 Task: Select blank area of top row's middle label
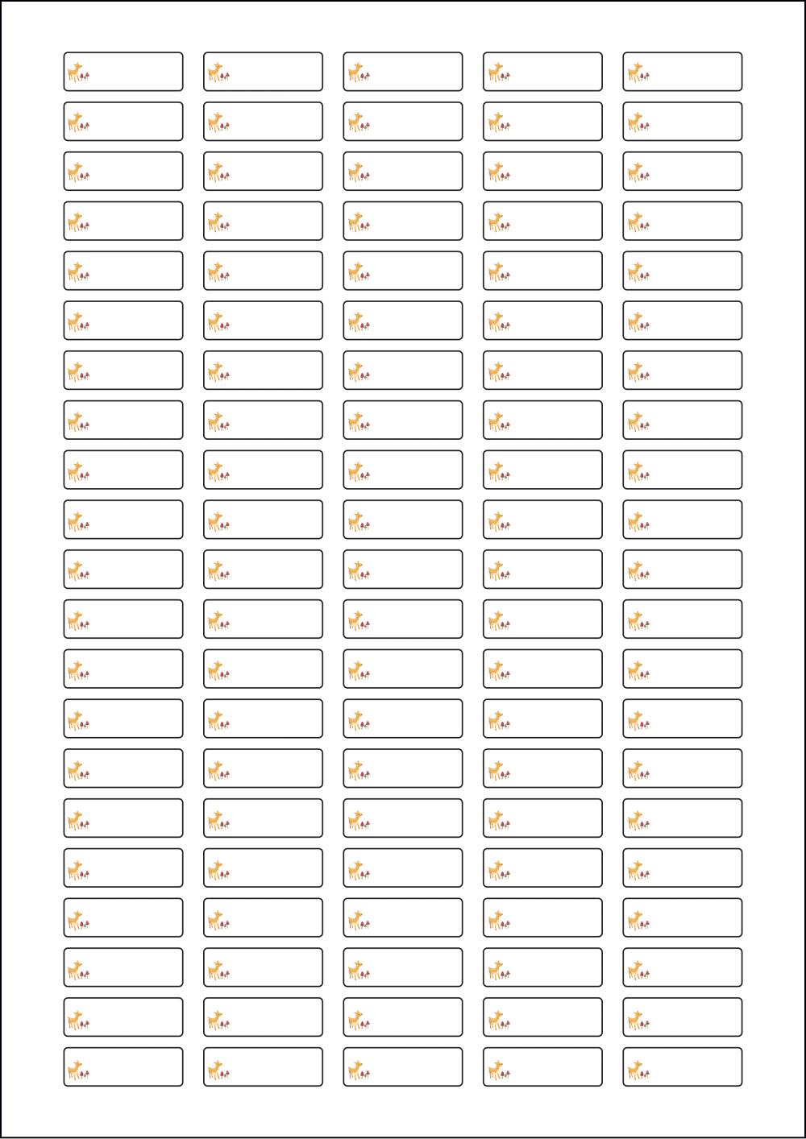(x=414, y=72)
